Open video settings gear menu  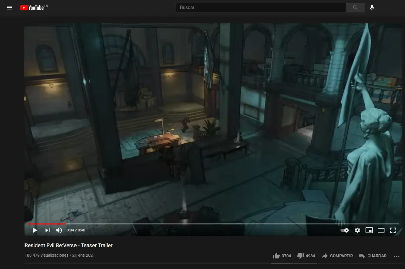(357, 230)
